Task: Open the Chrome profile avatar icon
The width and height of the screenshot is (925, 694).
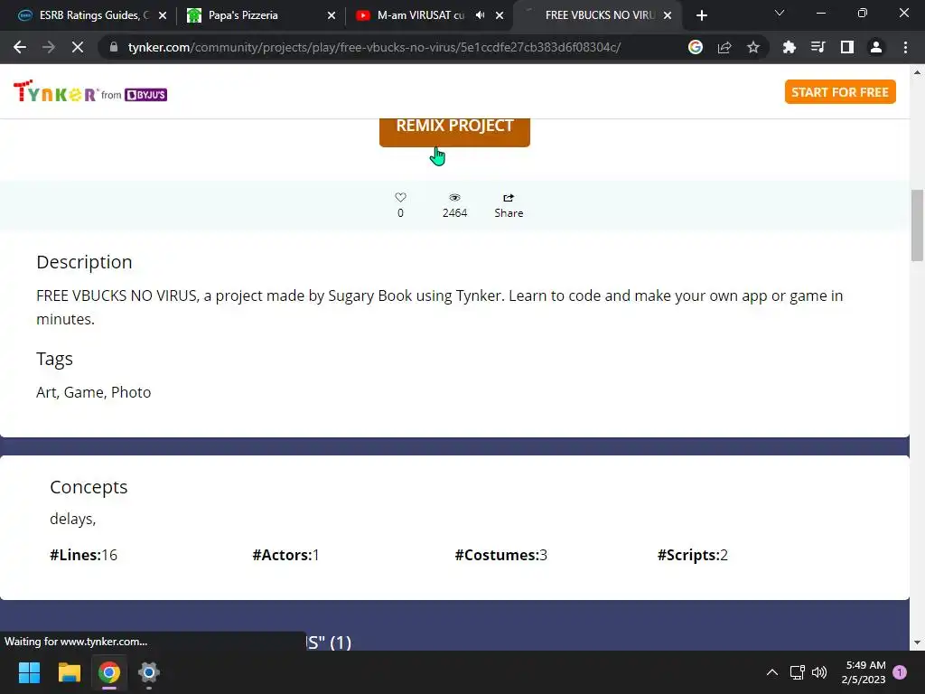Action: (x=876, y=47)
